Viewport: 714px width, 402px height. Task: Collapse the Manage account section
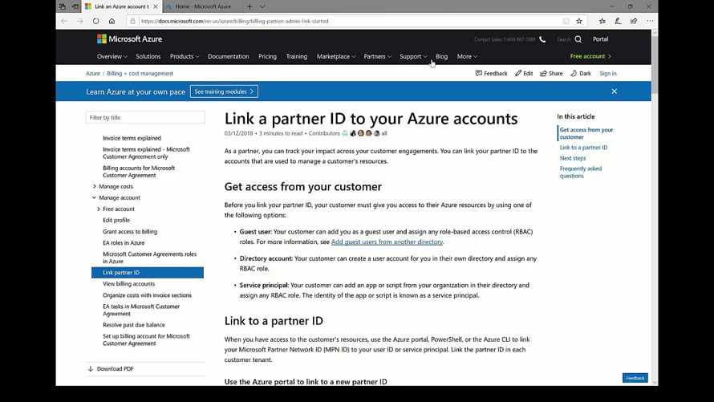point(95,197)
